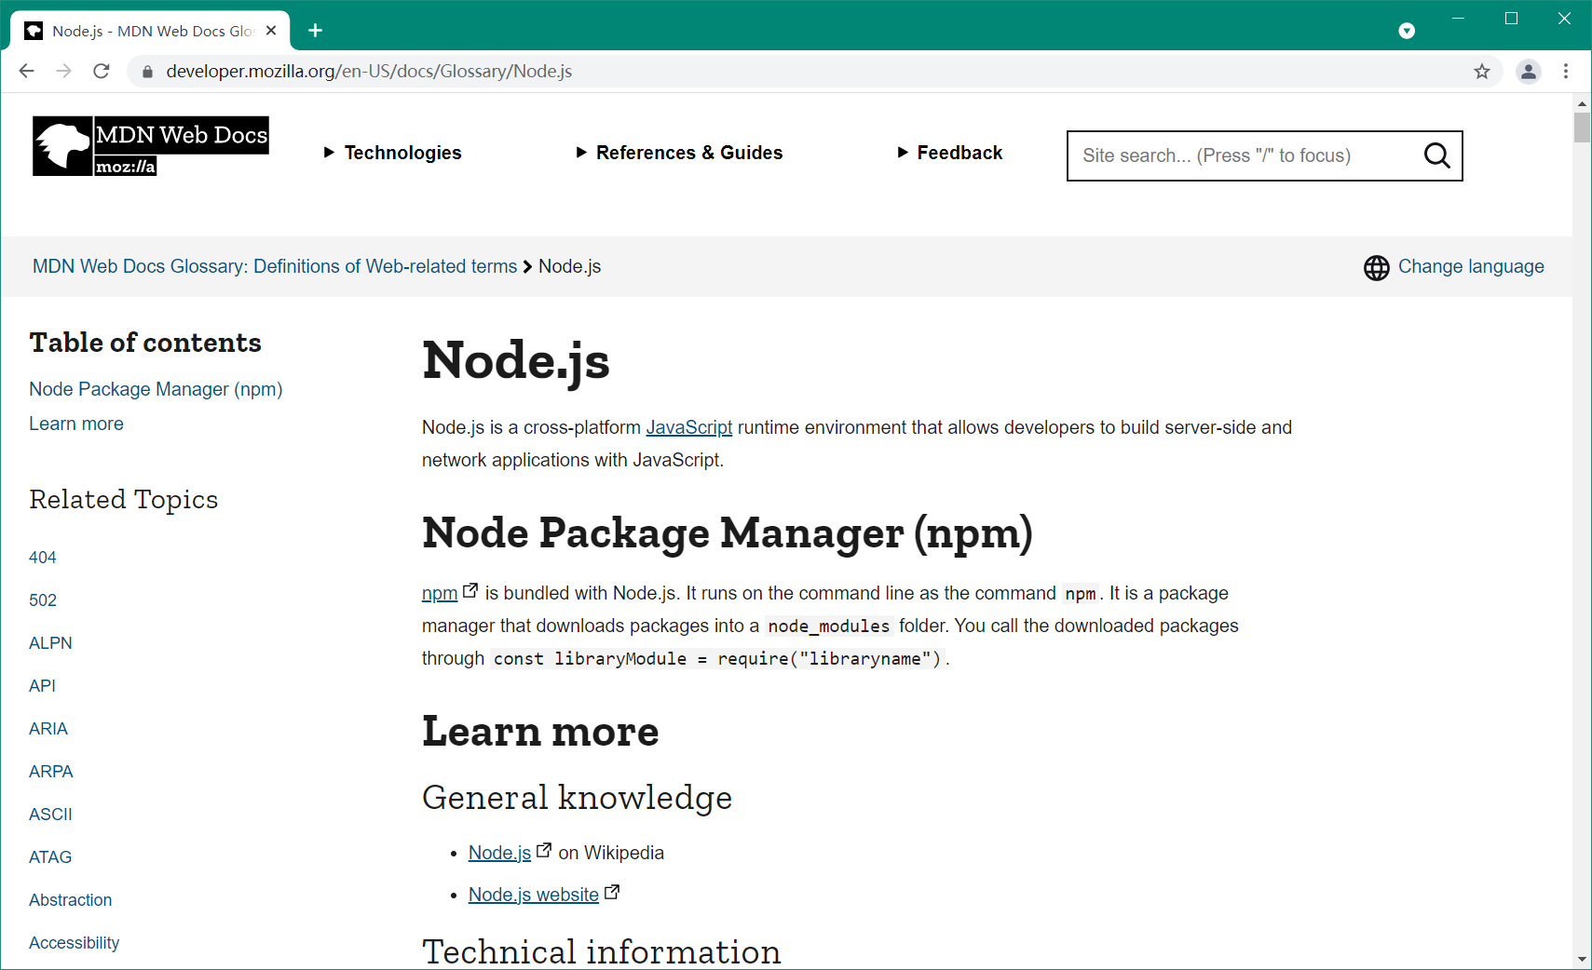Click the Technical information heading
The image size is (1592, 970).
click(602, 951)
